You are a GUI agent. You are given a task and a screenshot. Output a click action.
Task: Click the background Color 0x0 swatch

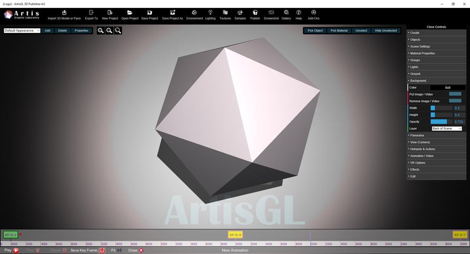447,87
